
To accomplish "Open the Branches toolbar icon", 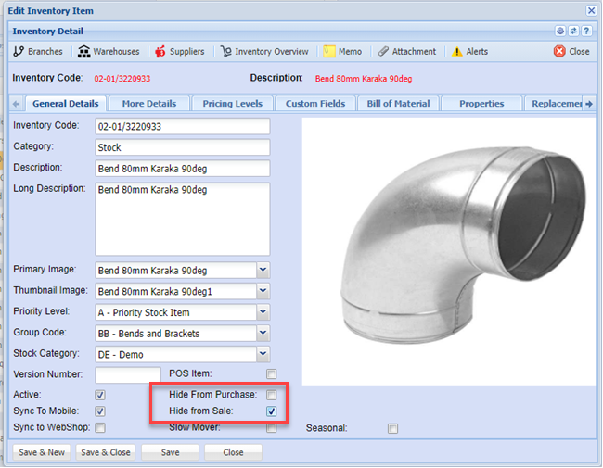I will [x=19, y=52].
